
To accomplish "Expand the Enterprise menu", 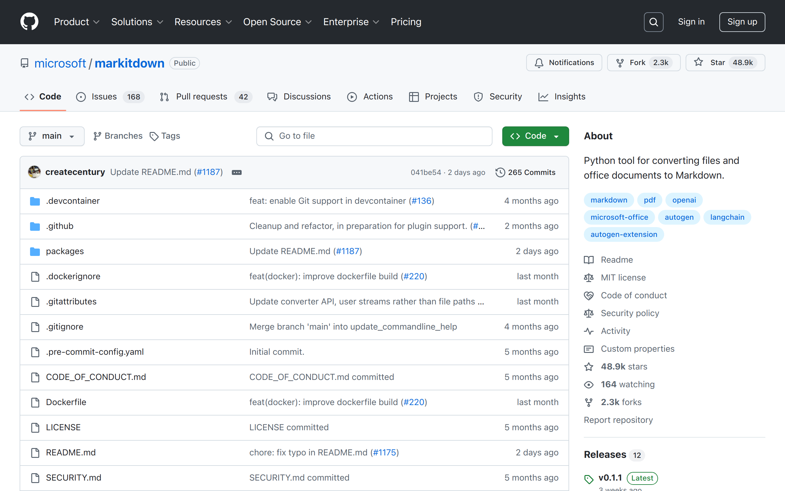I will pyautogui.click(x=351, y=22).
